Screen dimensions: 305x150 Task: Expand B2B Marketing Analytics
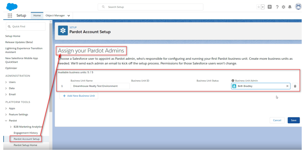(10, 127)
